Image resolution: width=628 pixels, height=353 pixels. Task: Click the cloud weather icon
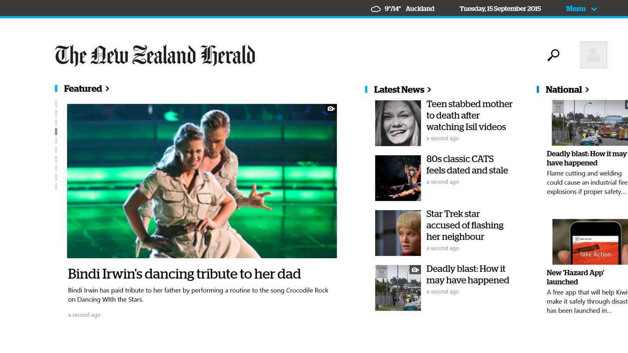coord(375,9)
